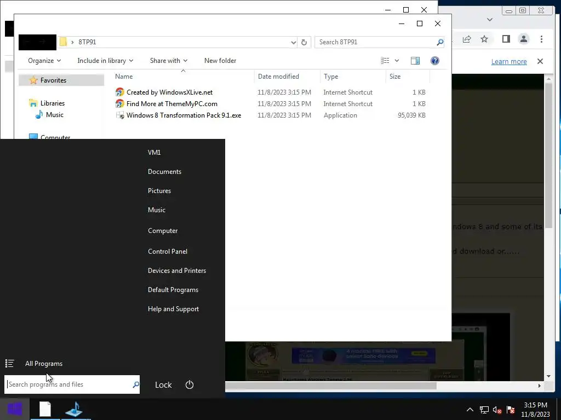Open Music from Start menu
This screenshot has height=420, width=561.
tap(156, 210)
